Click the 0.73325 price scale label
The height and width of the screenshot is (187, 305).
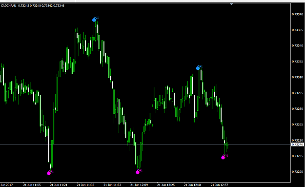pos(297,62)
